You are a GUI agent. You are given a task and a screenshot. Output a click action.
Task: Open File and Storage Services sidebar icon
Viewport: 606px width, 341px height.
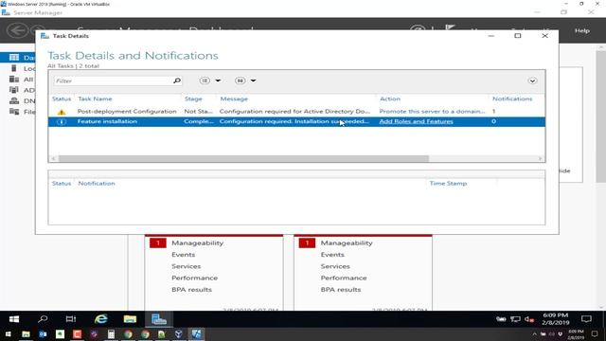(x=14, y=112)
